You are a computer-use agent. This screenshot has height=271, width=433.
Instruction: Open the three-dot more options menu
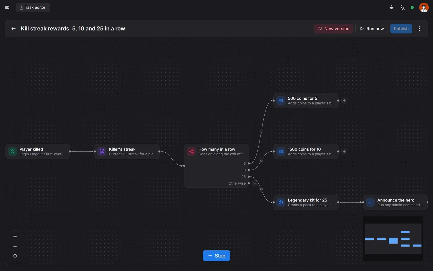(419, 29)
